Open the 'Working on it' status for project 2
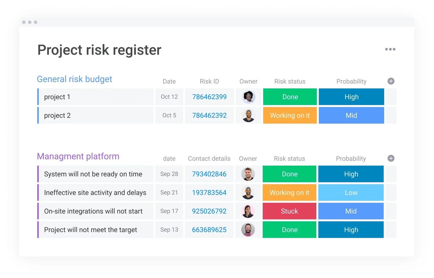 coord(290,115)
